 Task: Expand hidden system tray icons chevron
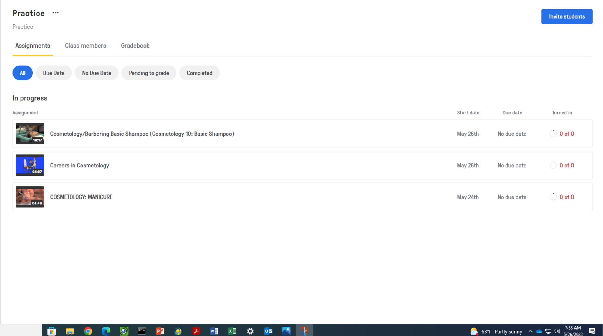(530, 331)
